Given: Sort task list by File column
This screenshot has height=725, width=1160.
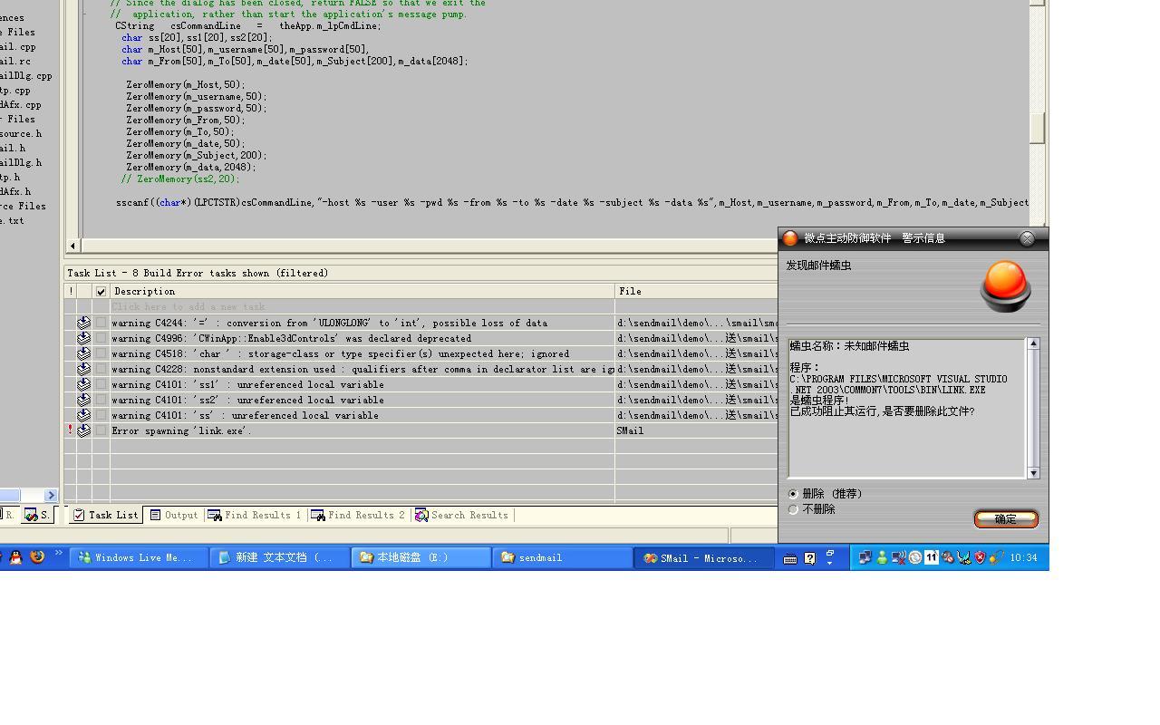Looking at the screenshot, I should [696, 291].
